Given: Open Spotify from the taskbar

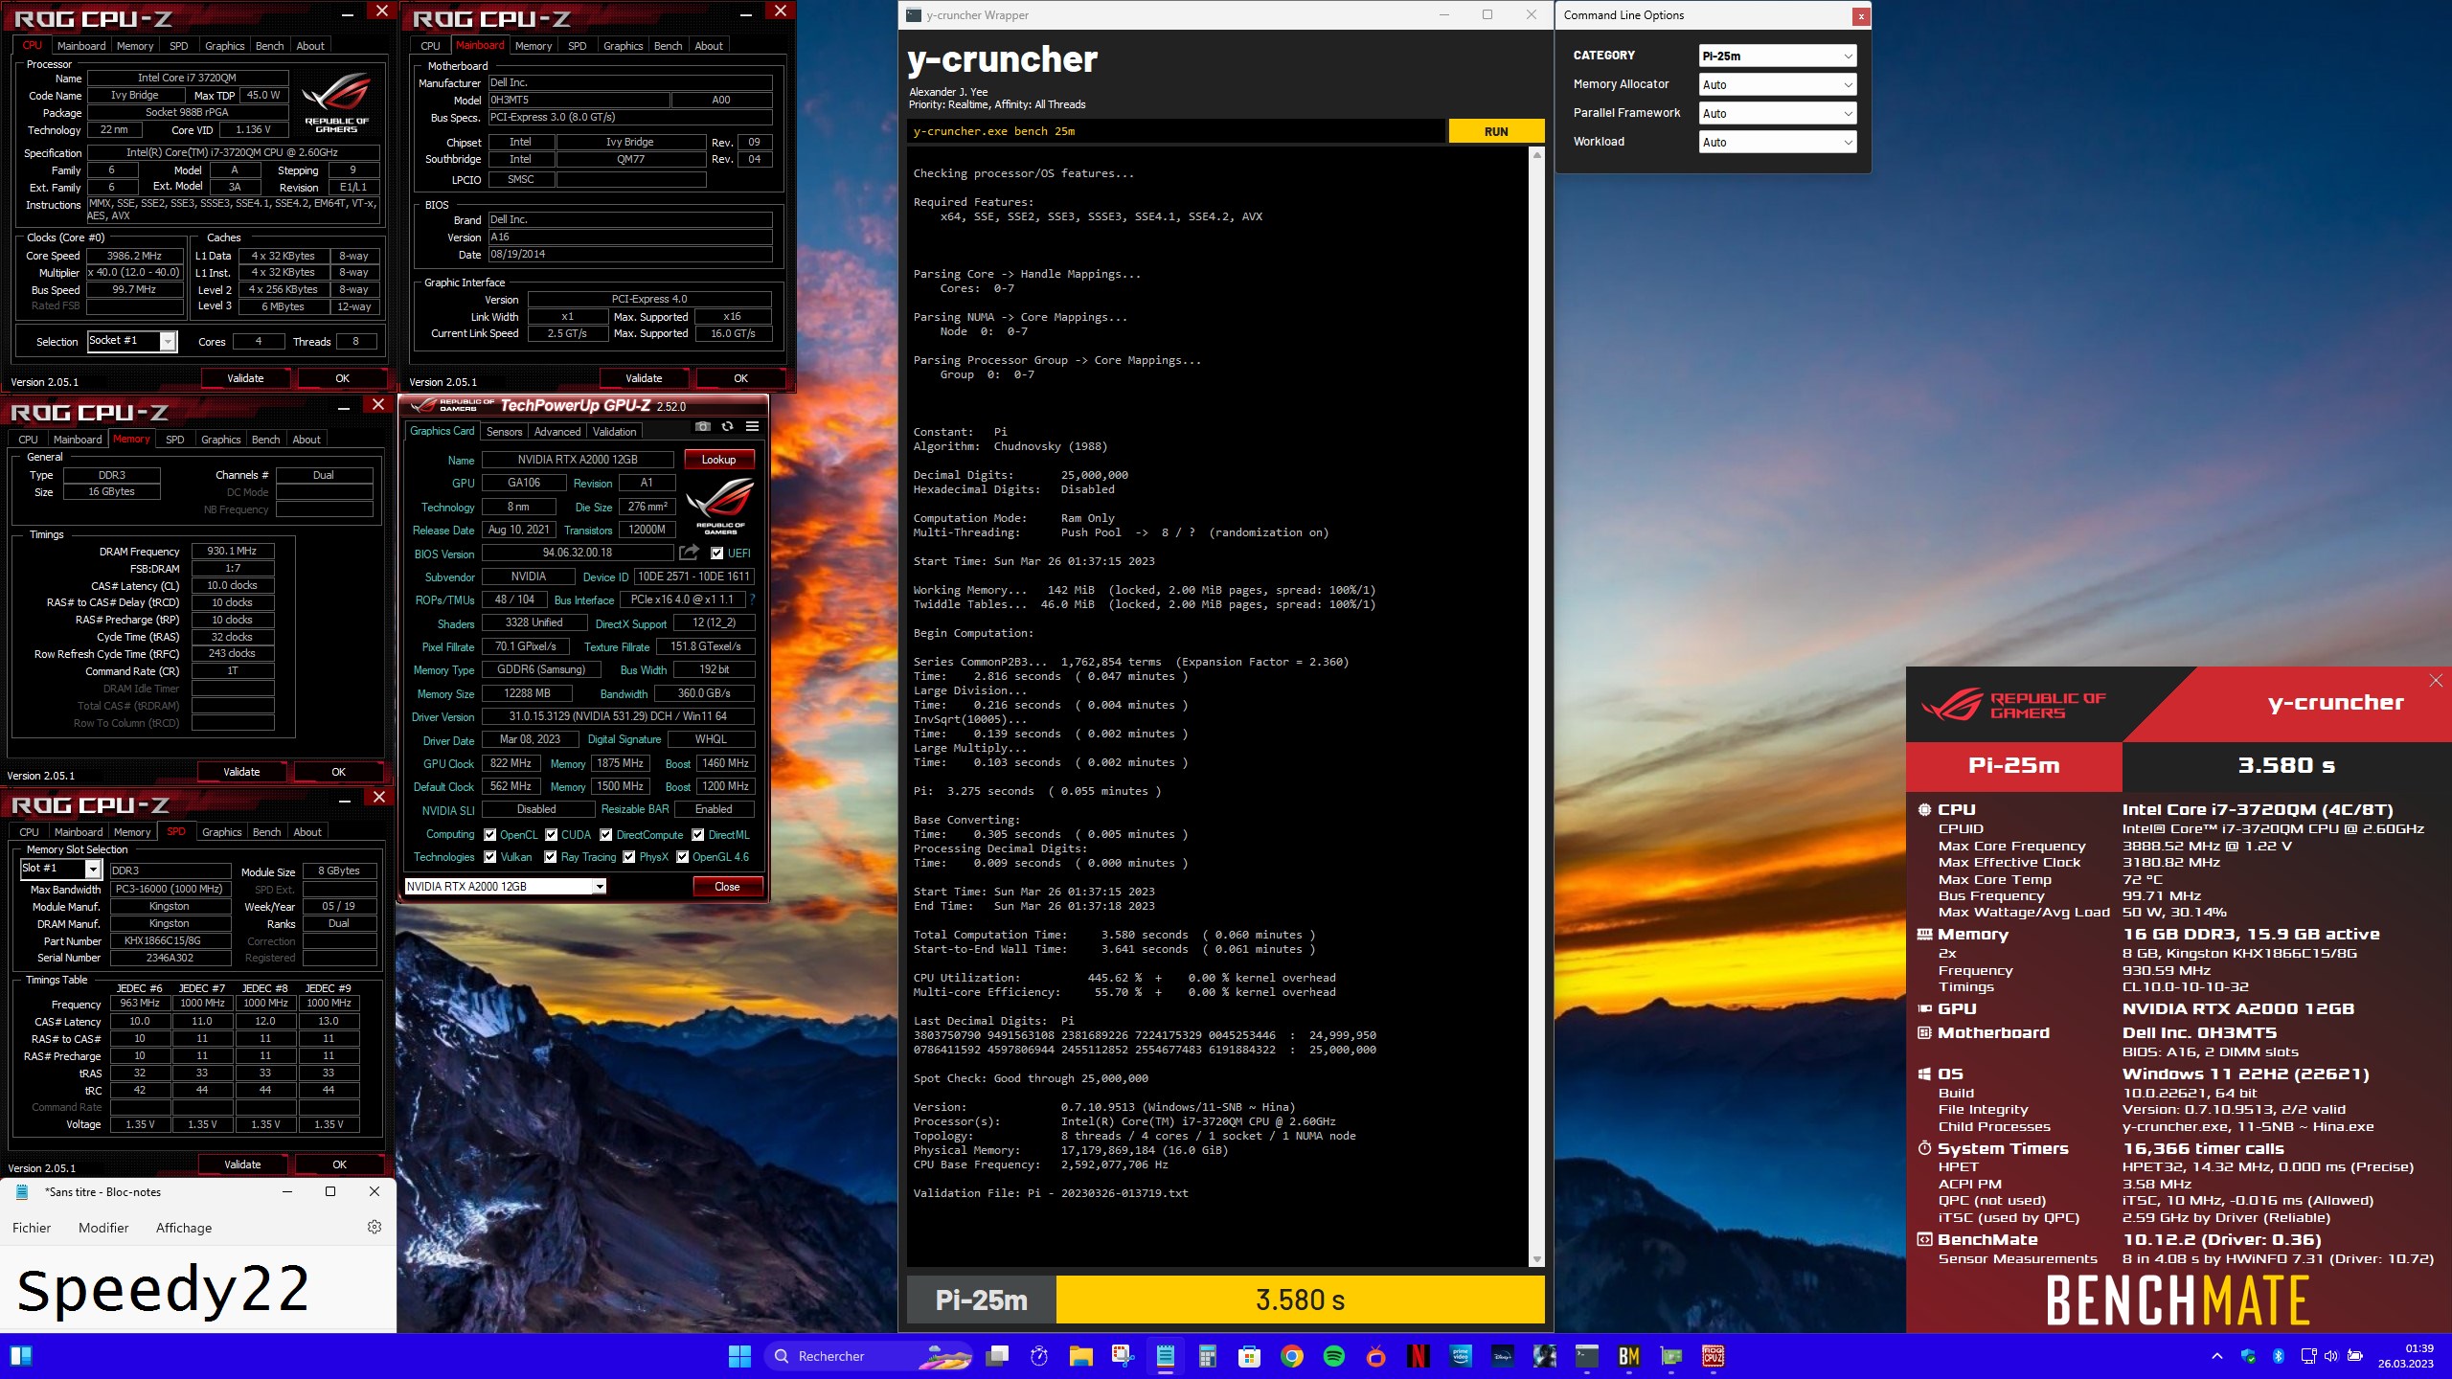Looking at the screenshot, I should [1333, 1356].
